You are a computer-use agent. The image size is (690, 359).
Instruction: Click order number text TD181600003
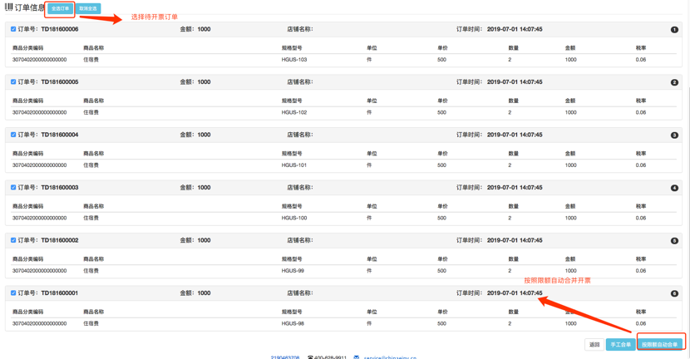[x=60, y=188]
